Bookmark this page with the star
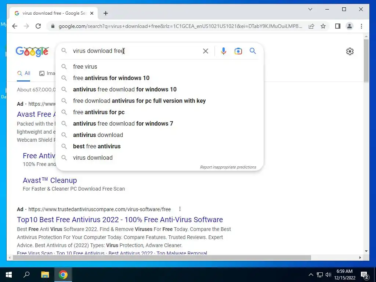Screen dimensions: 376x282 point(323,26)
